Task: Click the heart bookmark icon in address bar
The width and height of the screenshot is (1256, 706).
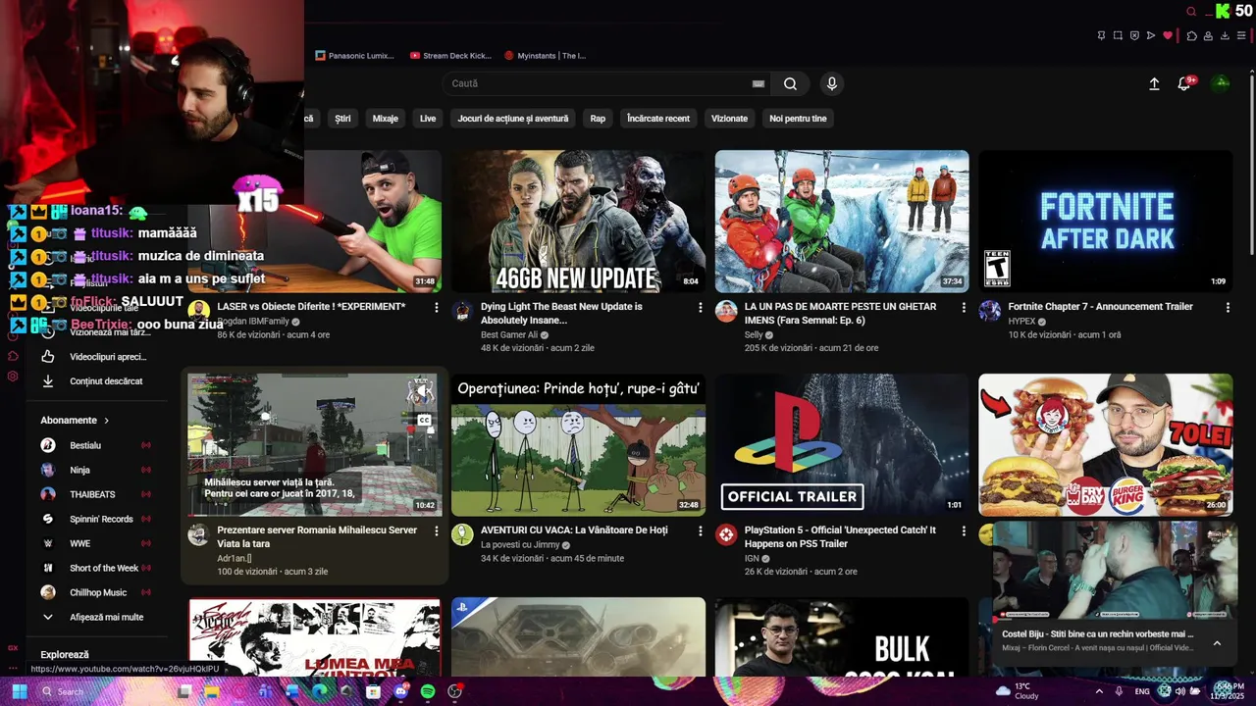Action: pyautogui.click(x=1168, y=36)
